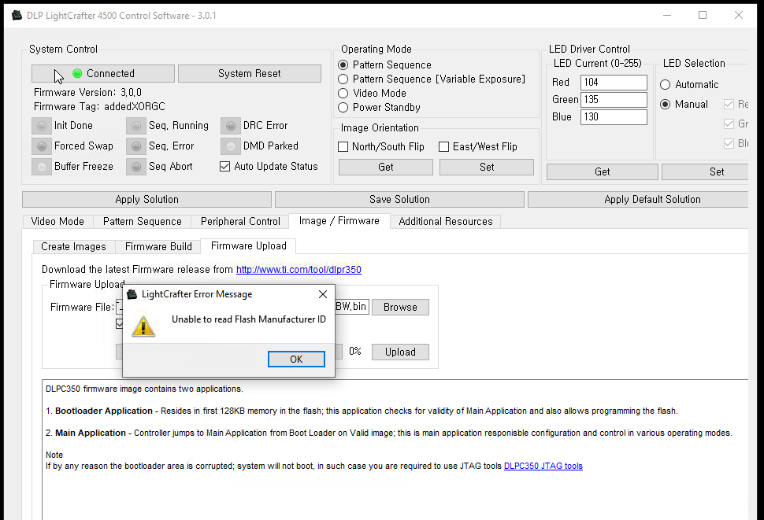Screen dimensions: 764x520
Task: Click the DLP LightCrafter title bar app icon
Action: click(17, 15)
